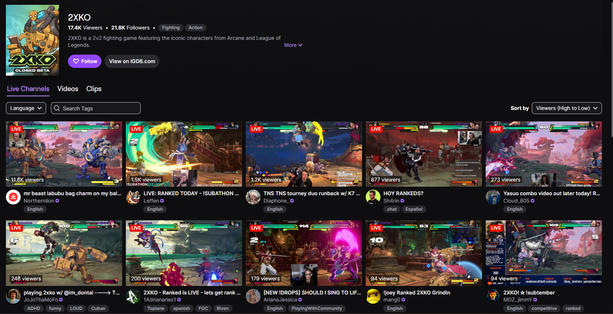613x314 pixels.
Task: Click the 2XKO closed beta box art
Action: click(x=32, y=40)
